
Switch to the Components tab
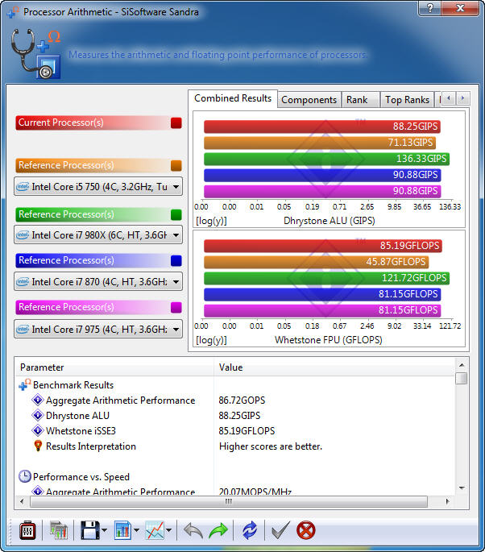click(x=309, y=100)
